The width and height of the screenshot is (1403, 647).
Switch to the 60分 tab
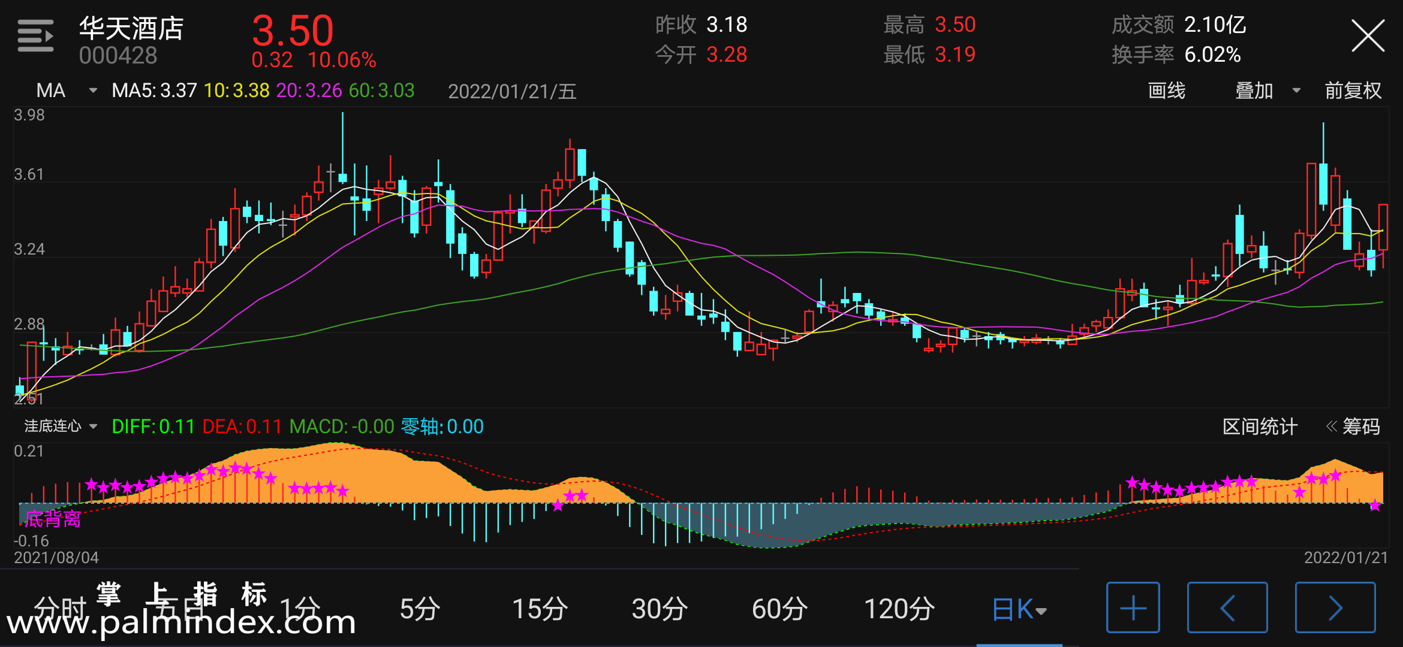click(x=779, y=609)
